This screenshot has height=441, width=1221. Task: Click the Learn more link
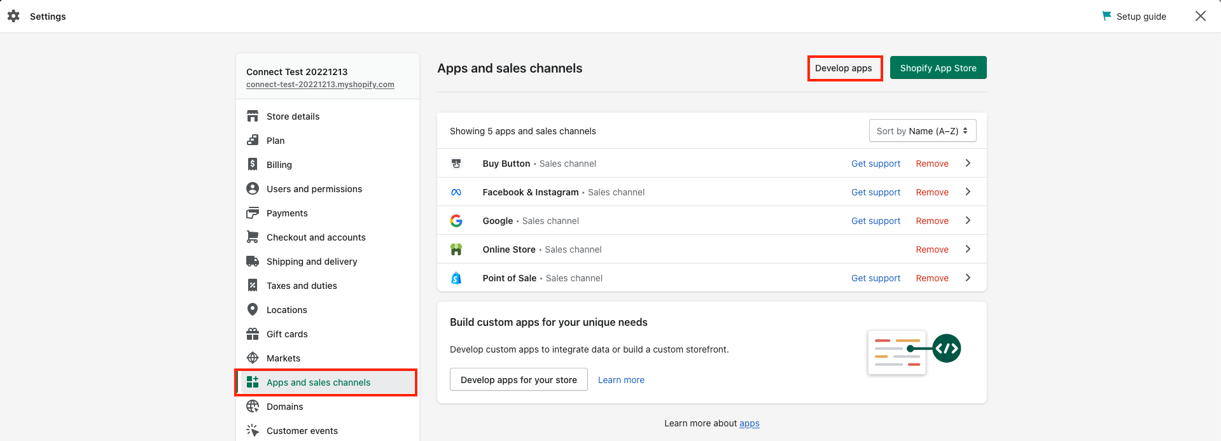coord(621,380)
